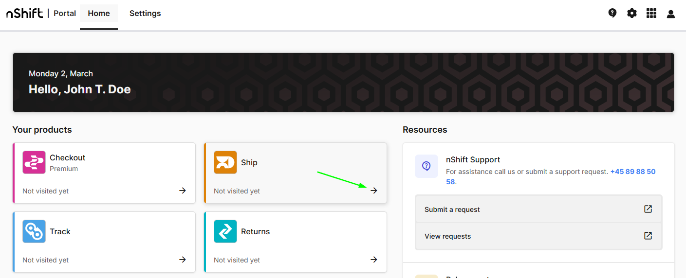Click the 'Hello, John T. Doe' greeting
This screenshot has height=278, width=686.
(x=80, y=89)
